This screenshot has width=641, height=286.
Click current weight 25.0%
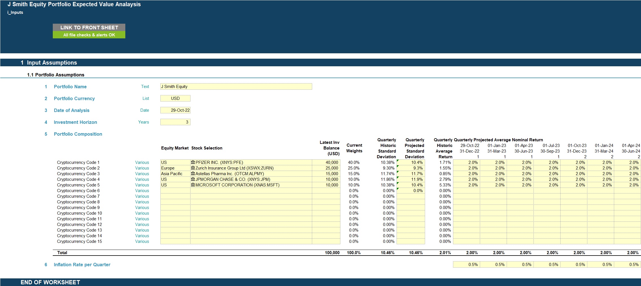pyautogui.click(x=354, y=168)
